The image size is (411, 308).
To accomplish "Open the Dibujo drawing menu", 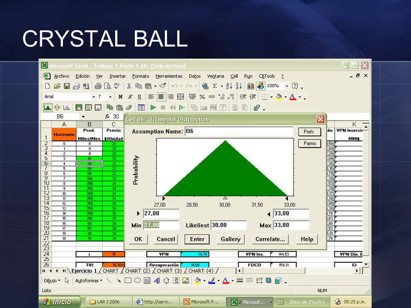I will (52, 281).
